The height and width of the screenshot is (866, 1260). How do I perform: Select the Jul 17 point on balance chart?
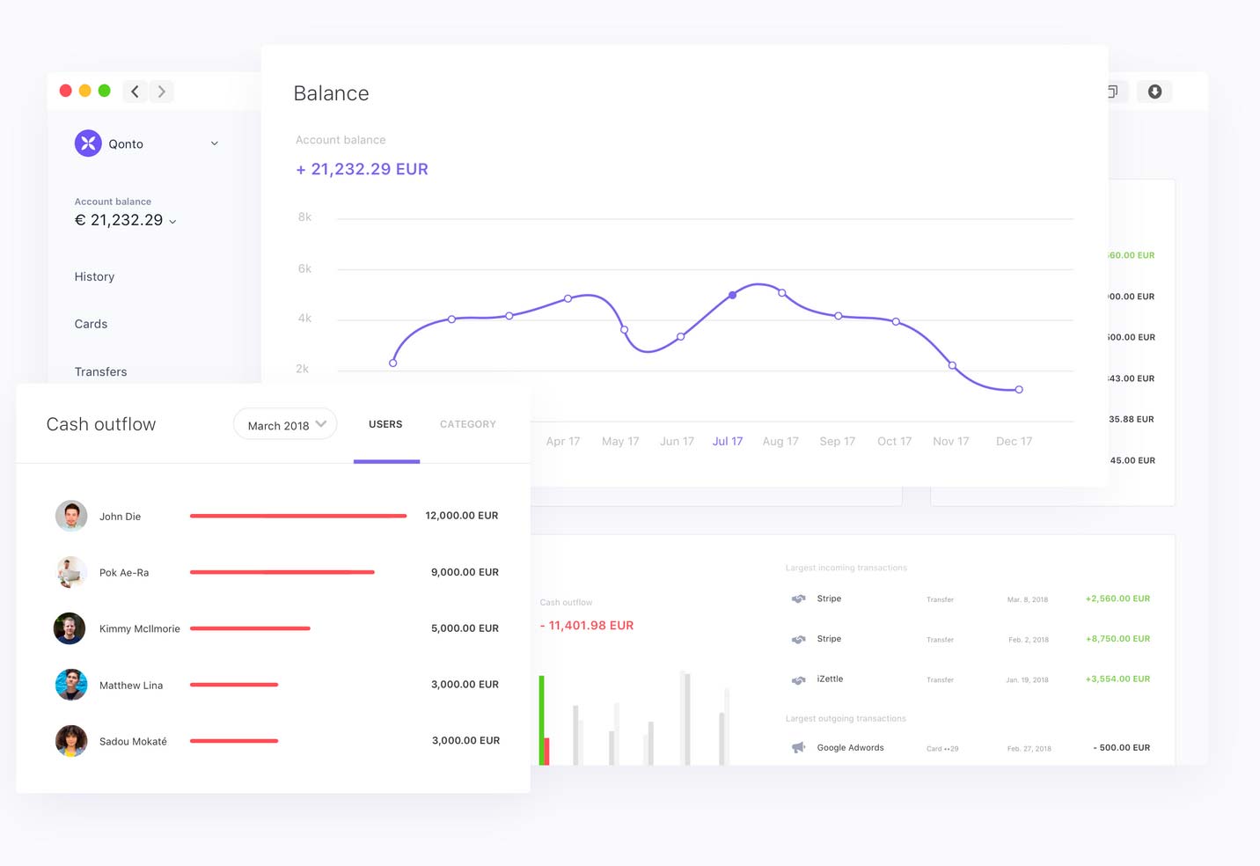coord(732,295)
